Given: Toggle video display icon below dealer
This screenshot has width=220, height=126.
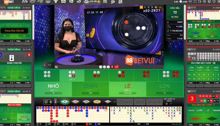Looking at the screenshot, I should point(56,67).
